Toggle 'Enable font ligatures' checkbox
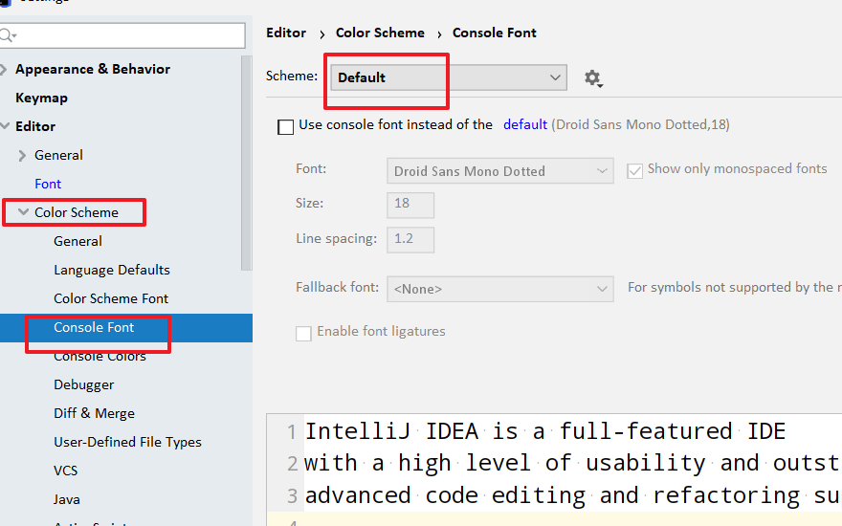Viewport: 842px width, 526px height. 303,333
